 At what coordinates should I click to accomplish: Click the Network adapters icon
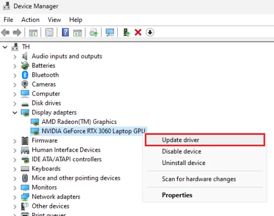click(25, 197)
